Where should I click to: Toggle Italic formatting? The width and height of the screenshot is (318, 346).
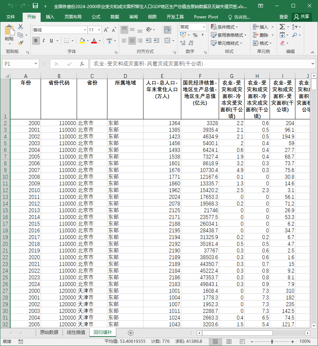[43, 41]
